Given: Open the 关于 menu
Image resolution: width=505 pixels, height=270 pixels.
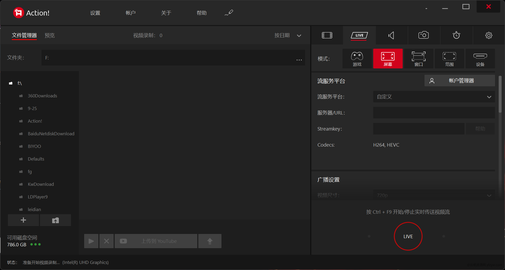Looking at the screenshot, I should click(x=166, y=13).
